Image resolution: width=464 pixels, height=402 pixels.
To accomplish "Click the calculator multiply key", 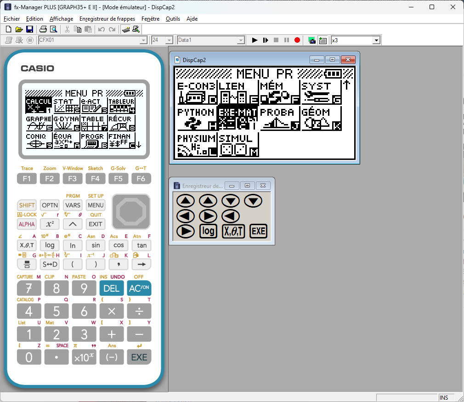I will pos(112,311).
